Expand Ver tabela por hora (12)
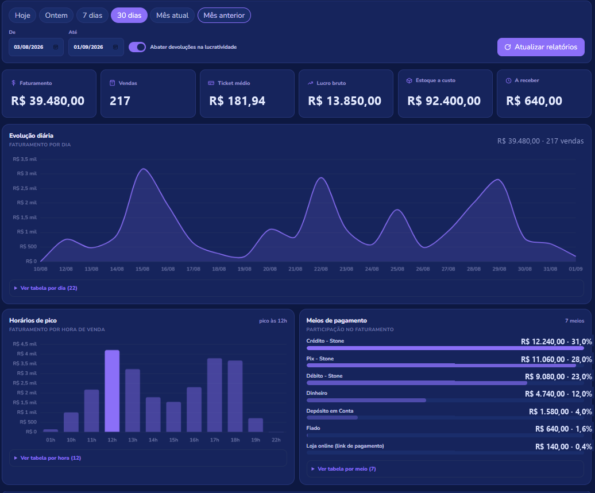 [48, 458]
